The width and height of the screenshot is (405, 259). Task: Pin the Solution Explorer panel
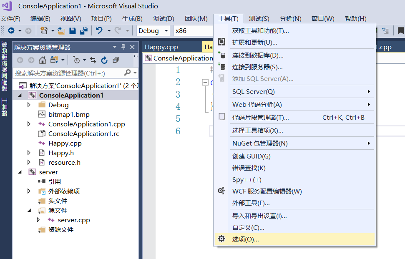click(123, 47)
